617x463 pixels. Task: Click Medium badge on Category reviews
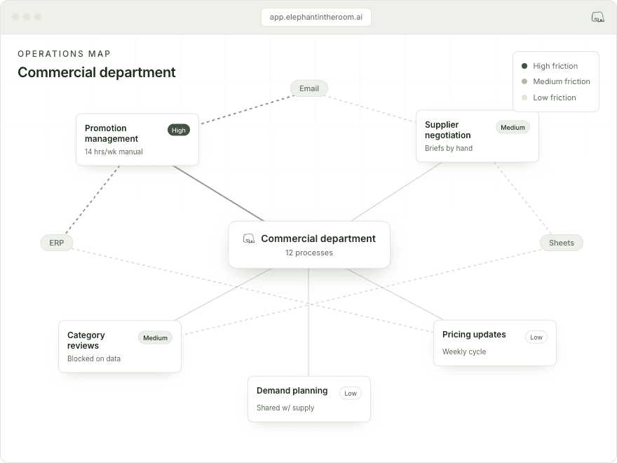coord(155,337)
